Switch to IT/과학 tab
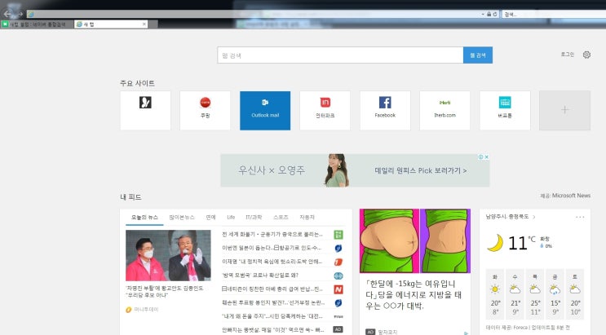The image size is (606, 335). 254,218
